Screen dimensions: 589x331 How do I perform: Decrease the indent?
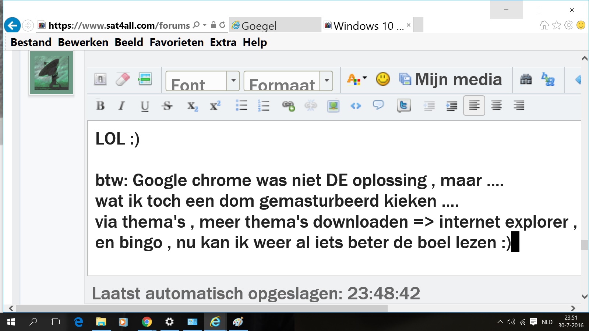coord(429,106)
